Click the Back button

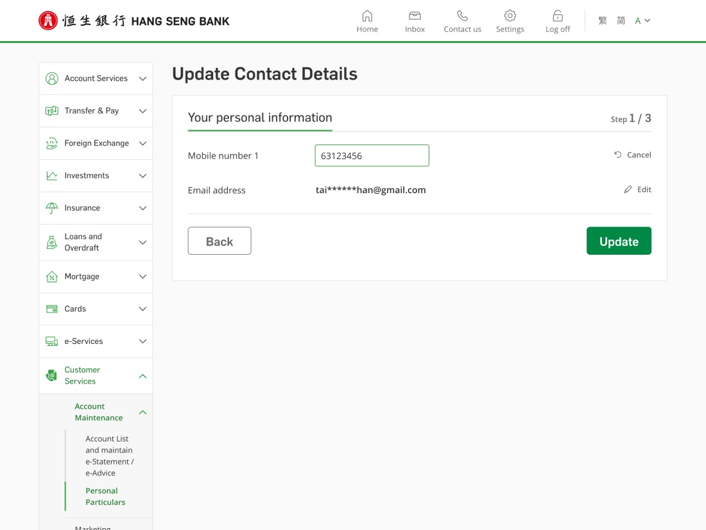tap(220, 241)
